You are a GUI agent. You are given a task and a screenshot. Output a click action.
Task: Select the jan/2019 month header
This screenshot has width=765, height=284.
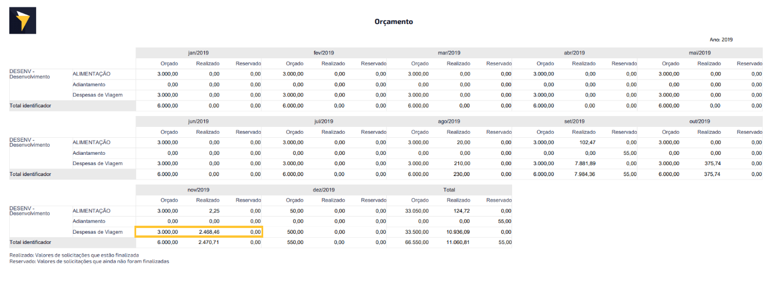(x=199, y=53)
